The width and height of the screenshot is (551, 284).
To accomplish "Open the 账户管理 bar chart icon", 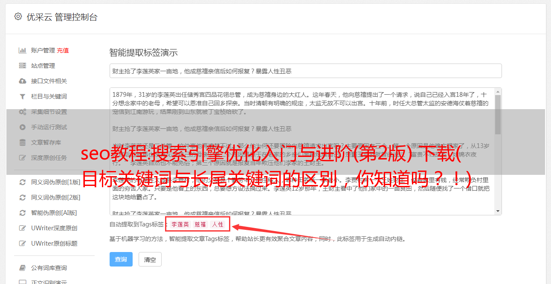I will [x=23, y=50].
